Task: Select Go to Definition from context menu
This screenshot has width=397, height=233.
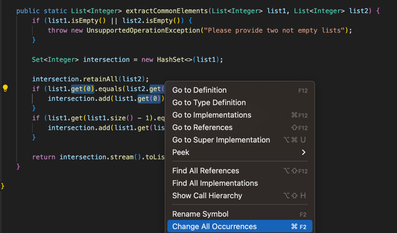Action: tap(199, 90)
